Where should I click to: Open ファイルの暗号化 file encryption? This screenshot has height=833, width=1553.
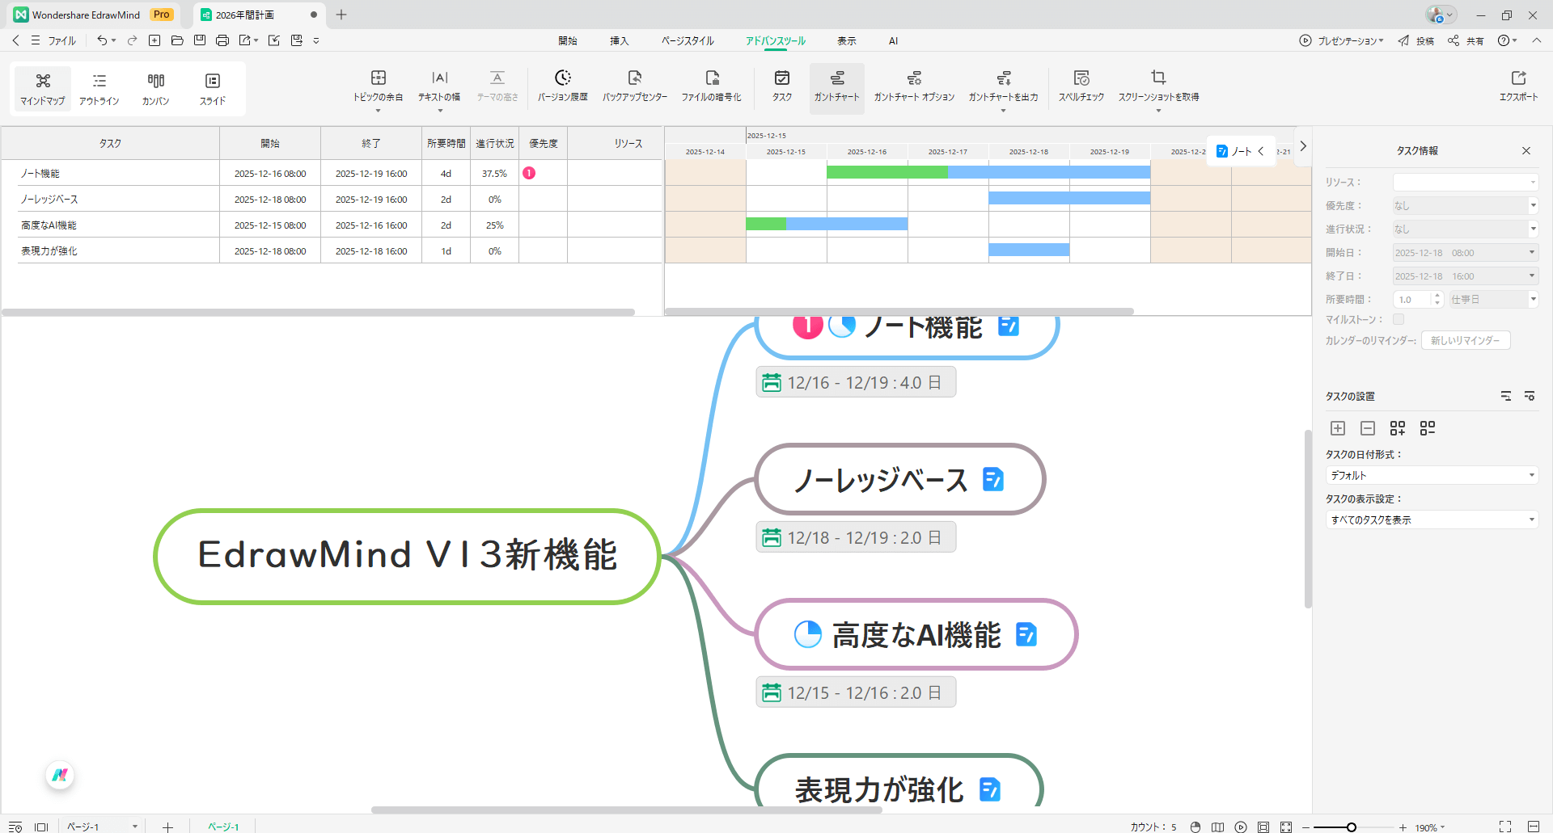[711, 85]
